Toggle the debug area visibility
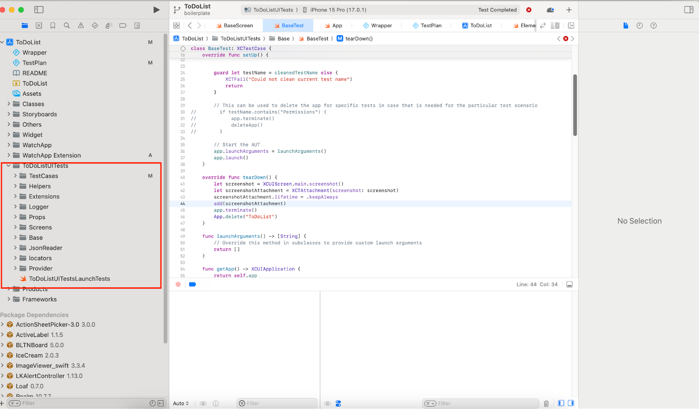 [x=569, y=285]
